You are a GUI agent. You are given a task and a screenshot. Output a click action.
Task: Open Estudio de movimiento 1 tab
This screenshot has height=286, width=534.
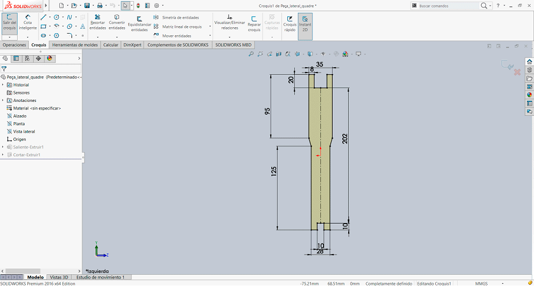click(100, 277)
